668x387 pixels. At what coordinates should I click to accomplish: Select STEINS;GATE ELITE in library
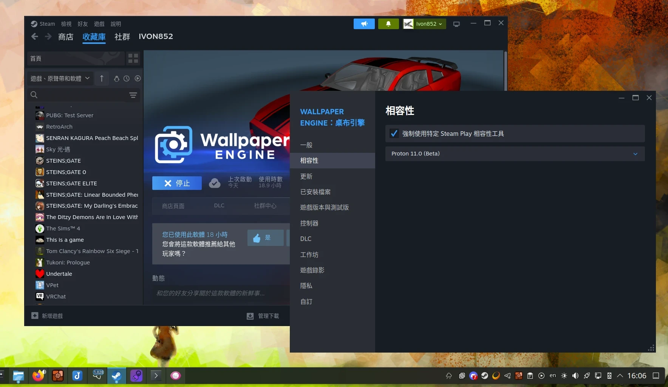point(71,183)
